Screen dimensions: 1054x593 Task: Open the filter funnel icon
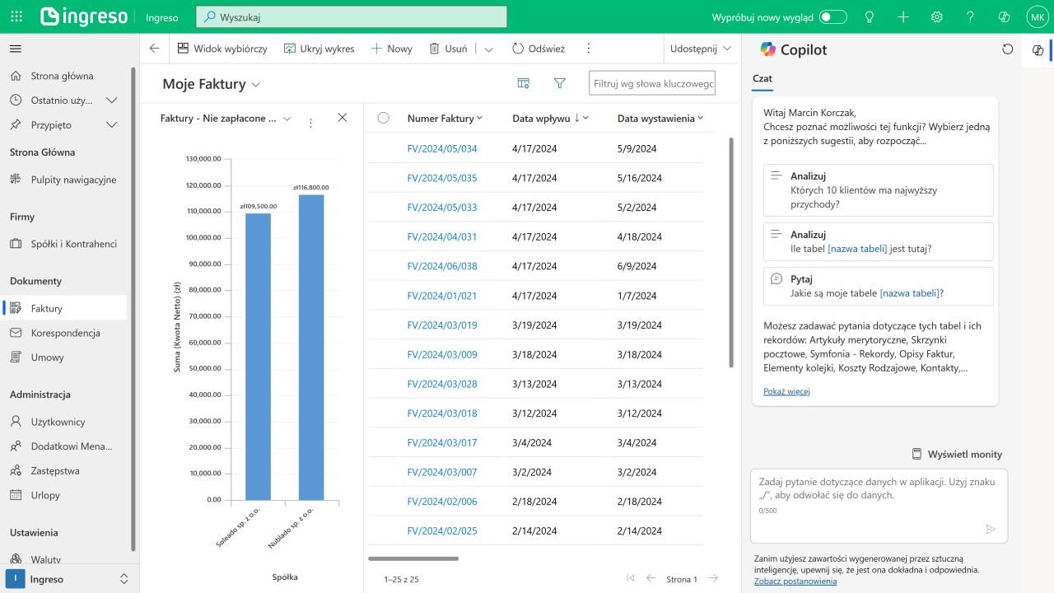[560, 83]
